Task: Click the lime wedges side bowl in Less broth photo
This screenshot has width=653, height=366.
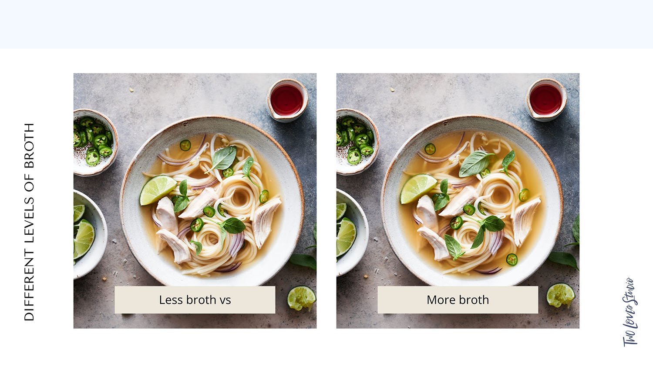Action: coord(89,234)
